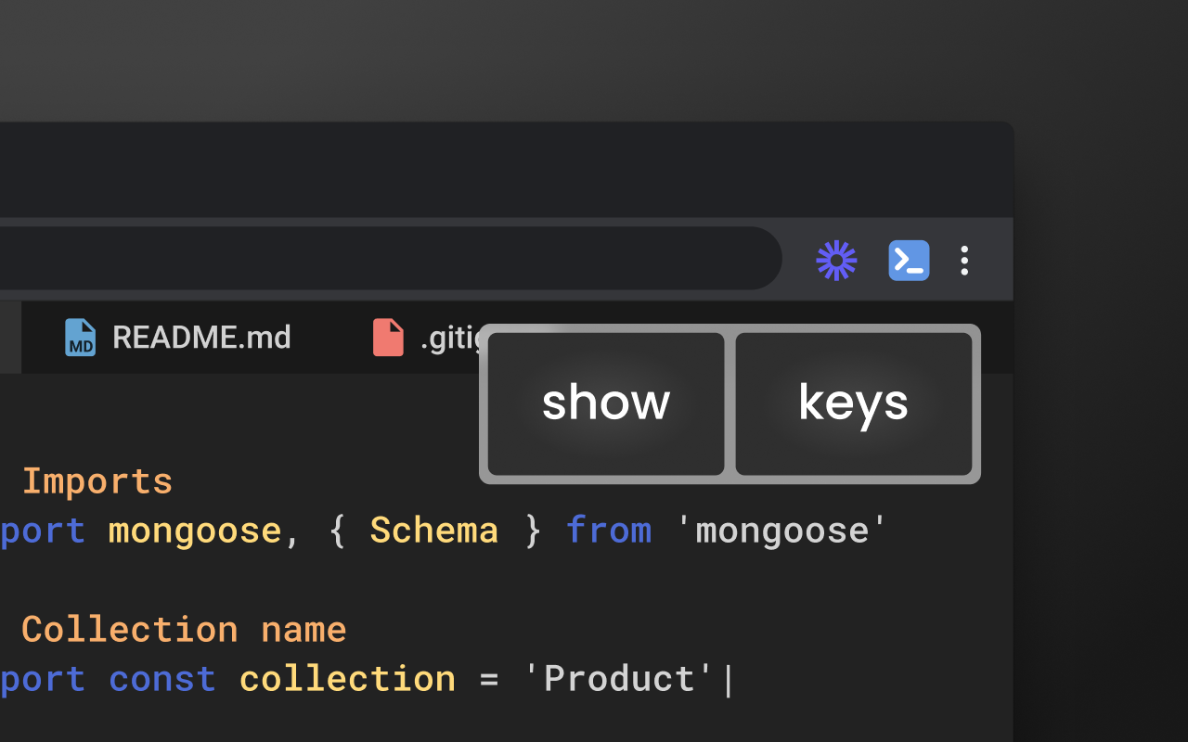This screenshot has width=1188, height=742.
Task: Place cursor in the 'Product' string
Action: coord(619,679)
